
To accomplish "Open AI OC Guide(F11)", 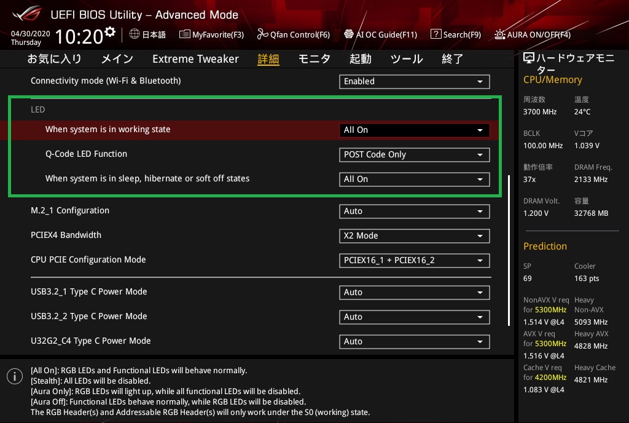I will (x=380, y=34).
